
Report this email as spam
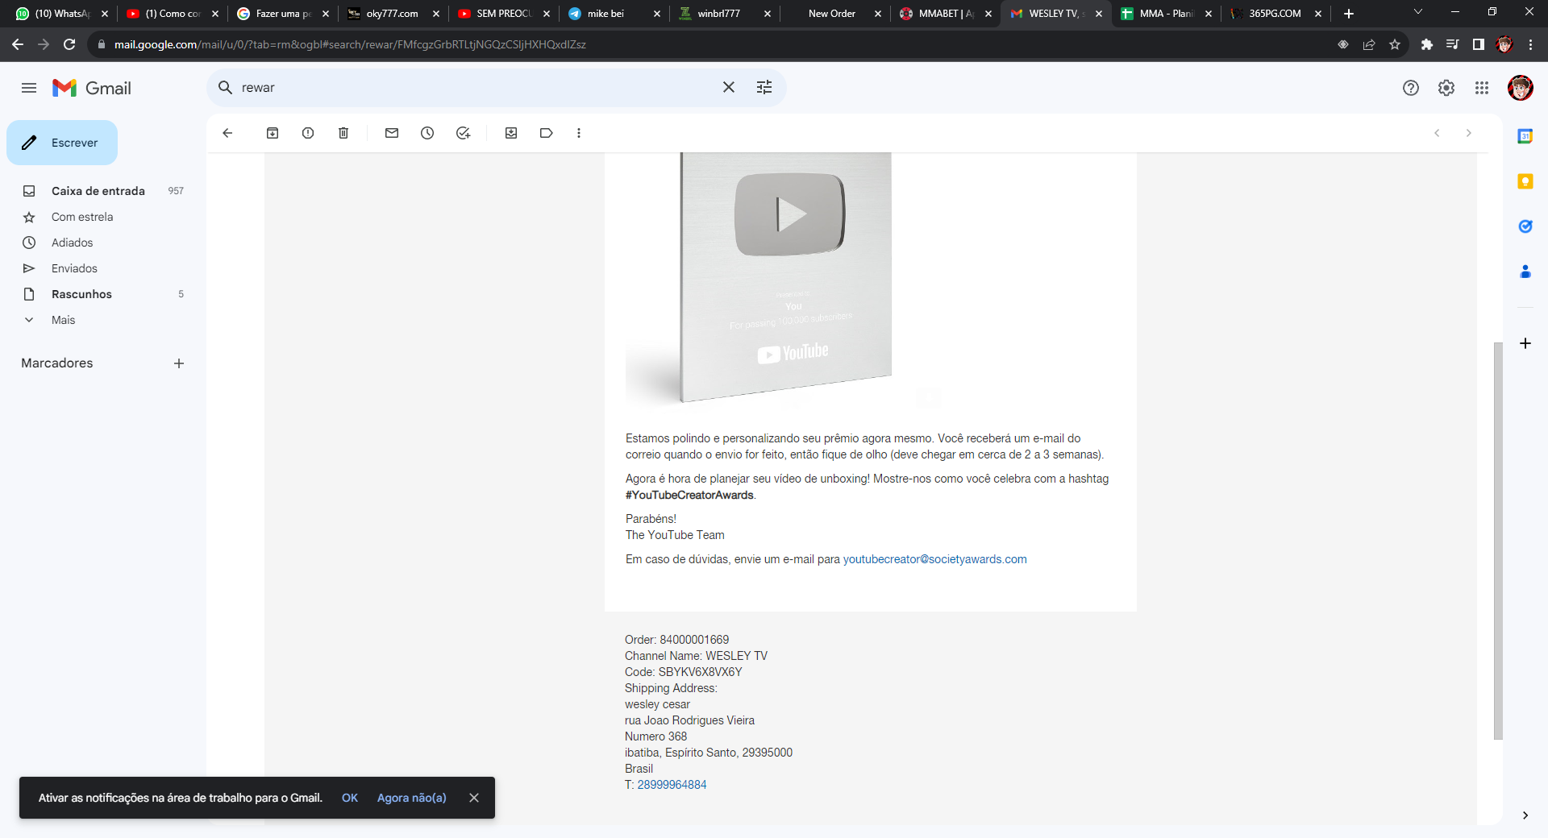tap(308, 133)
